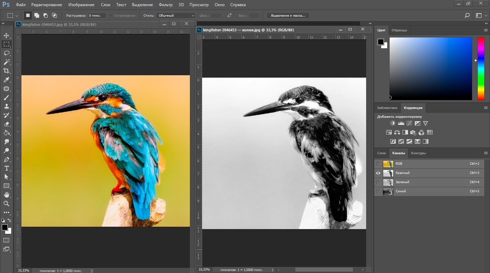Image resolution: width=490 pixels, height=273 pixels.
Task: Select the Eraser tool
Action: point(6,124)
